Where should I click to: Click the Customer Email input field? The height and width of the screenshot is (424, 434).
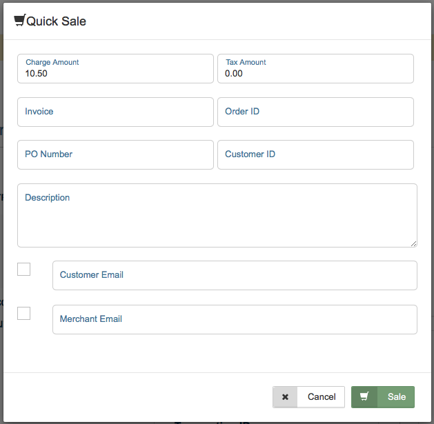[235, 275]
